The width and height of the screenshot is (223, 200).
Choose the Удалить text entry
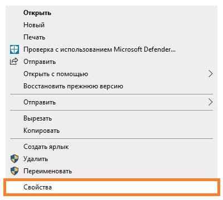tap(36, 159)
